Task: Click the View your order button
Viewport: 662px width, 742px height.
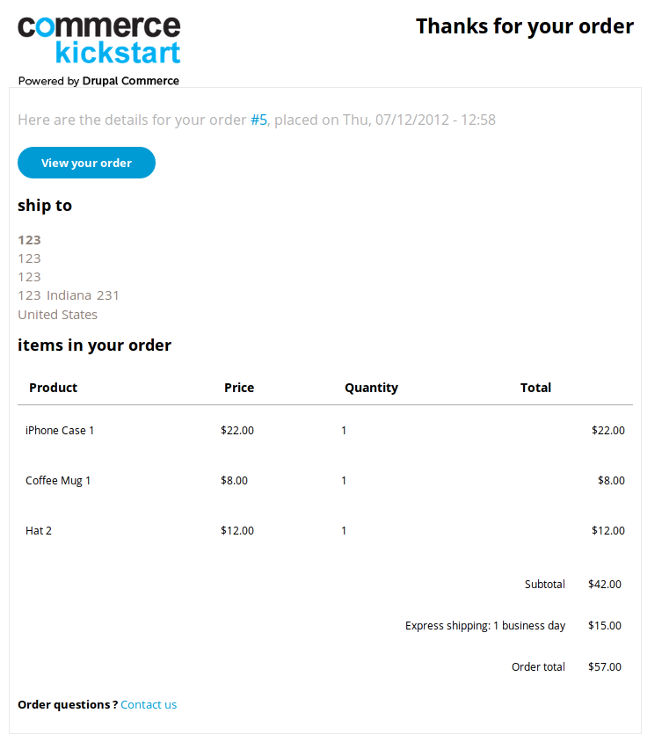Action: tap(86, 163)
